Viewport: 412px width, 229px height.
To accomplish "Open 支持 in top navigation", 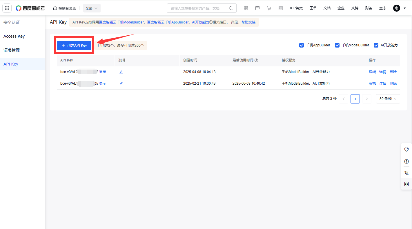I will (355, 8).
